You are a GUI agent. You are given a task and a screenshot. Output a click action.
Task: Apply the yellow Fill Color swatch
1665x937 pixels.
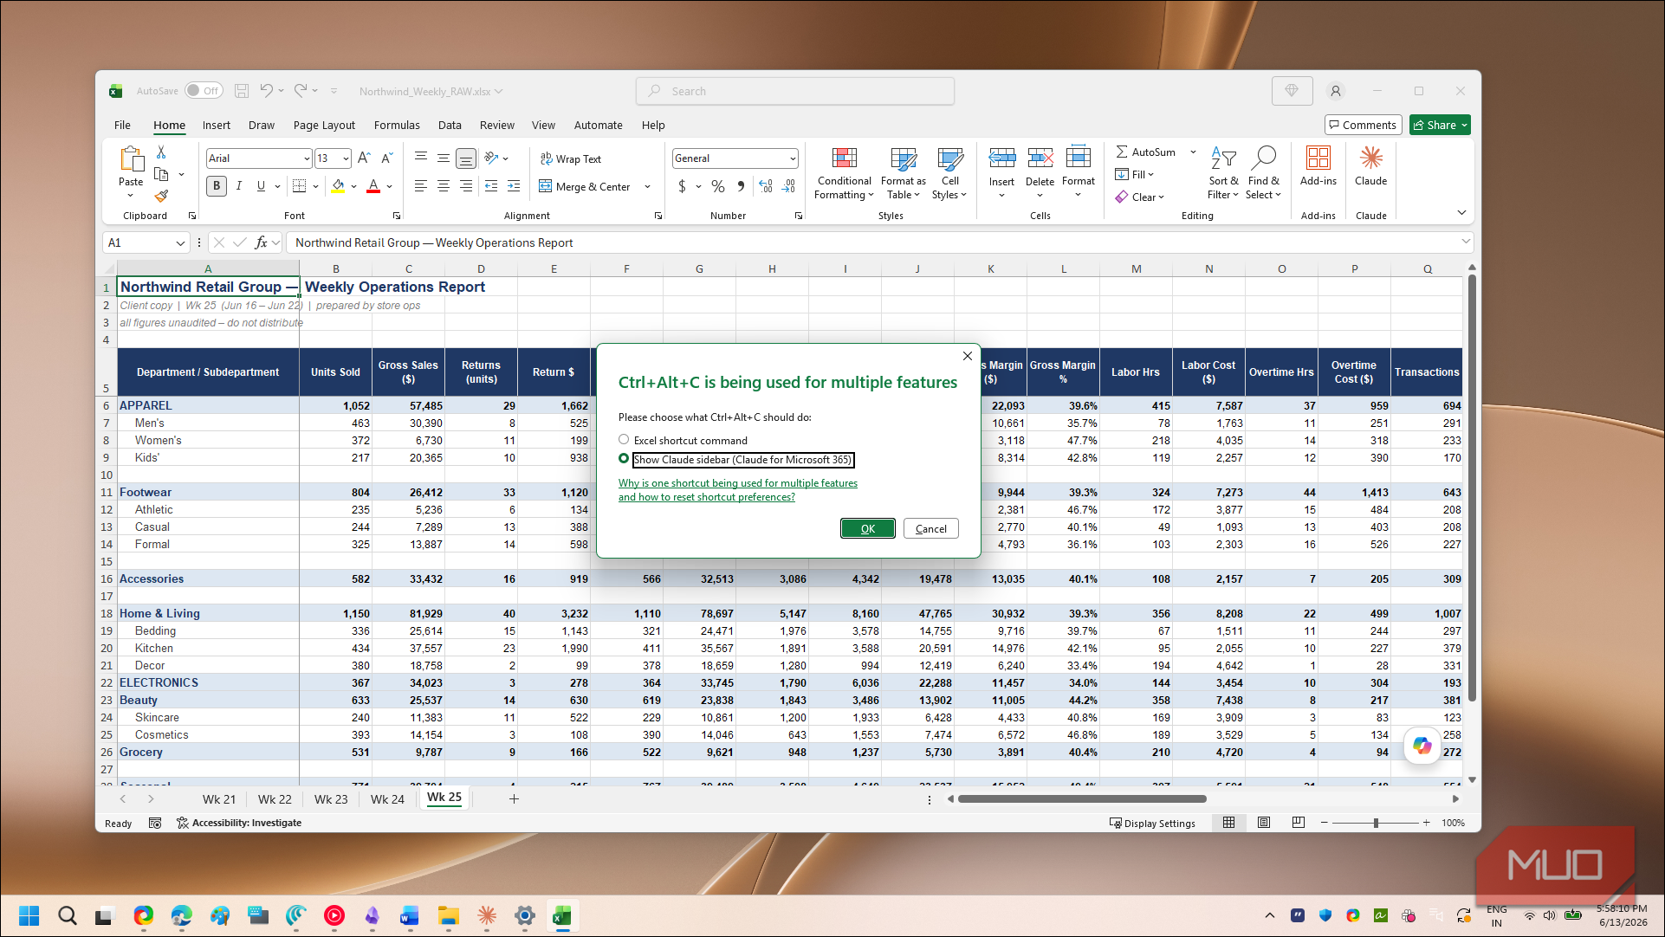coord(338,185)
